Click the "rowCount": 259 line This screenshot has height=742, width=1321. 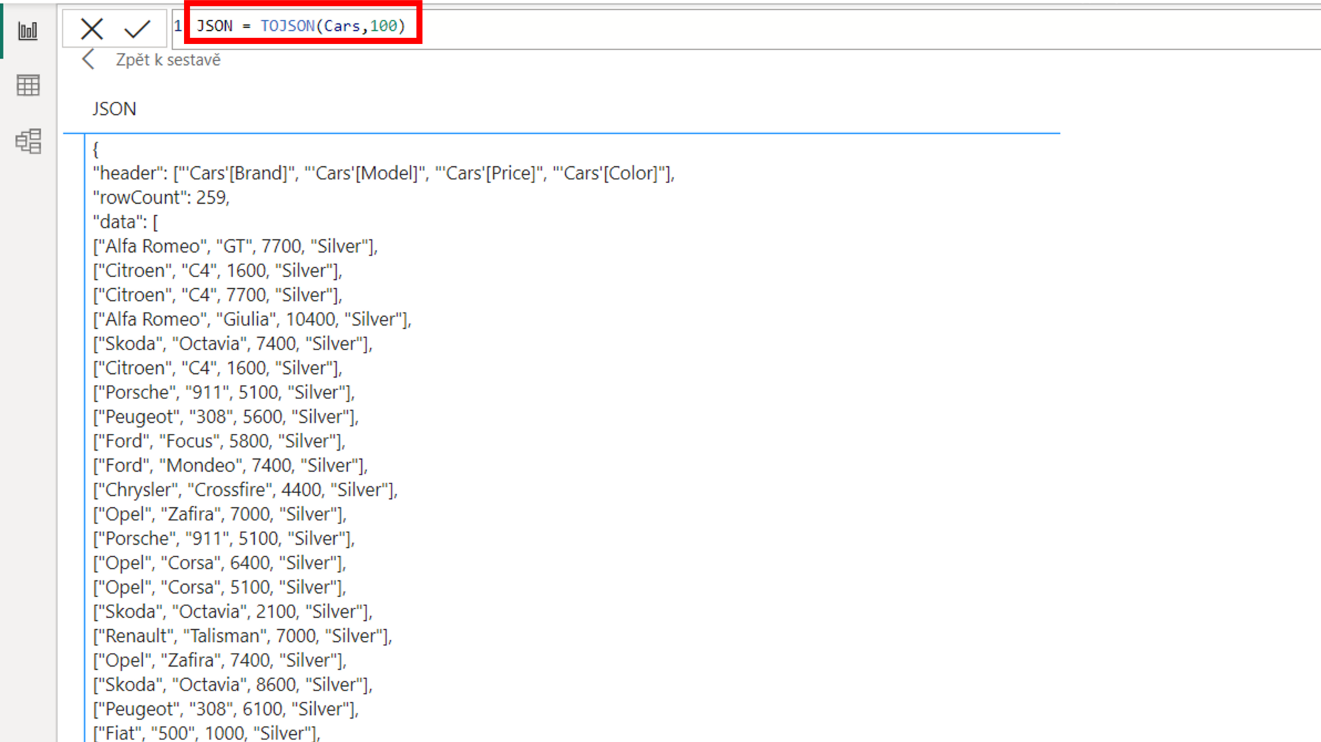[161, 197]
